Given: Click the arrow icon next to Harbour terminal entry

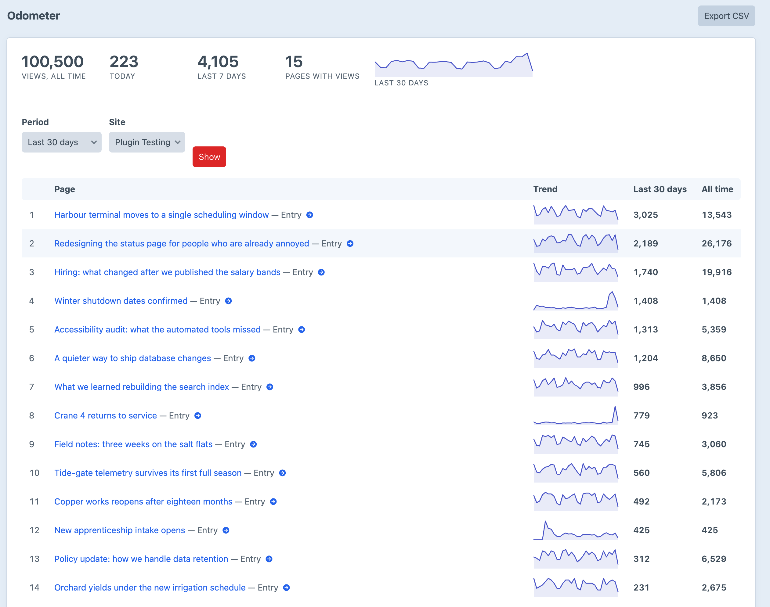Looking at the screenshot, I should point(310,215).
